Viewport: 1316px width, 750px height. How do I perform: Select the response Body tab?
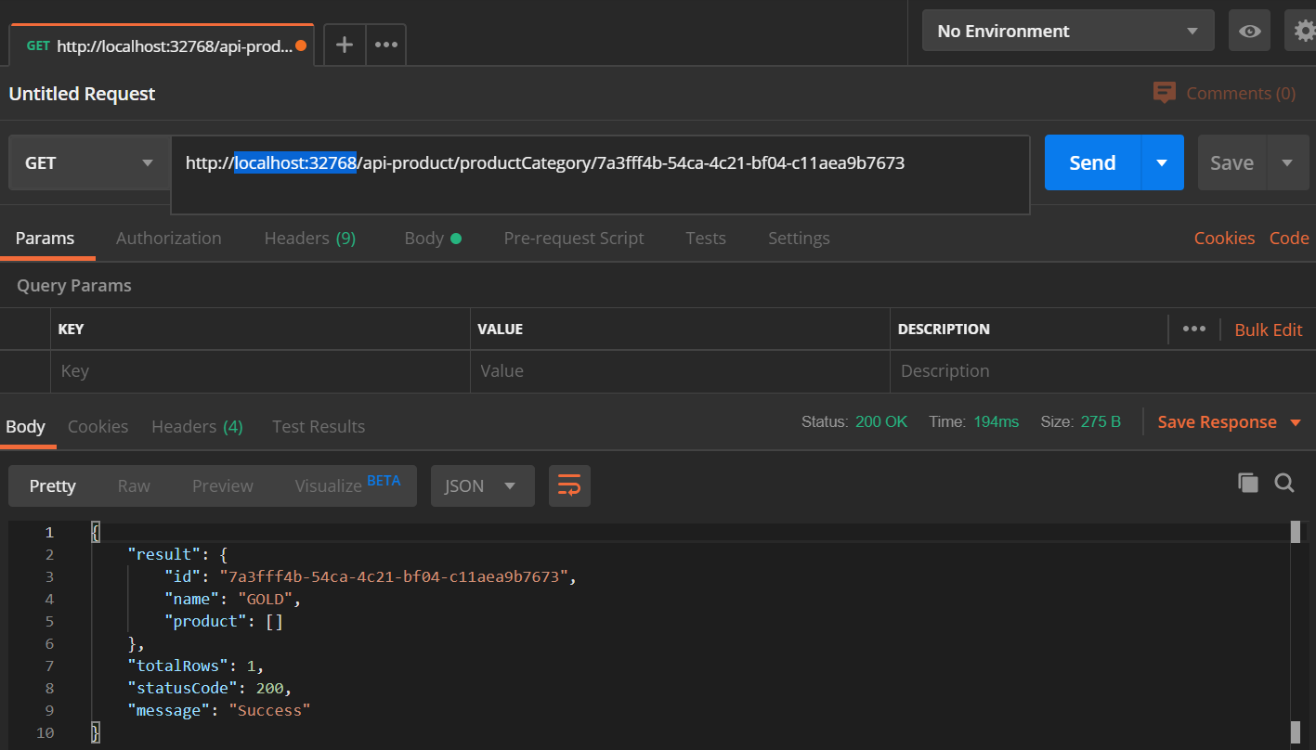pos(26,427)
